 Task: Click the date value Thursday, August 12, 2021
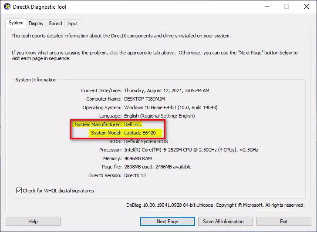click(x=167, y=91)
